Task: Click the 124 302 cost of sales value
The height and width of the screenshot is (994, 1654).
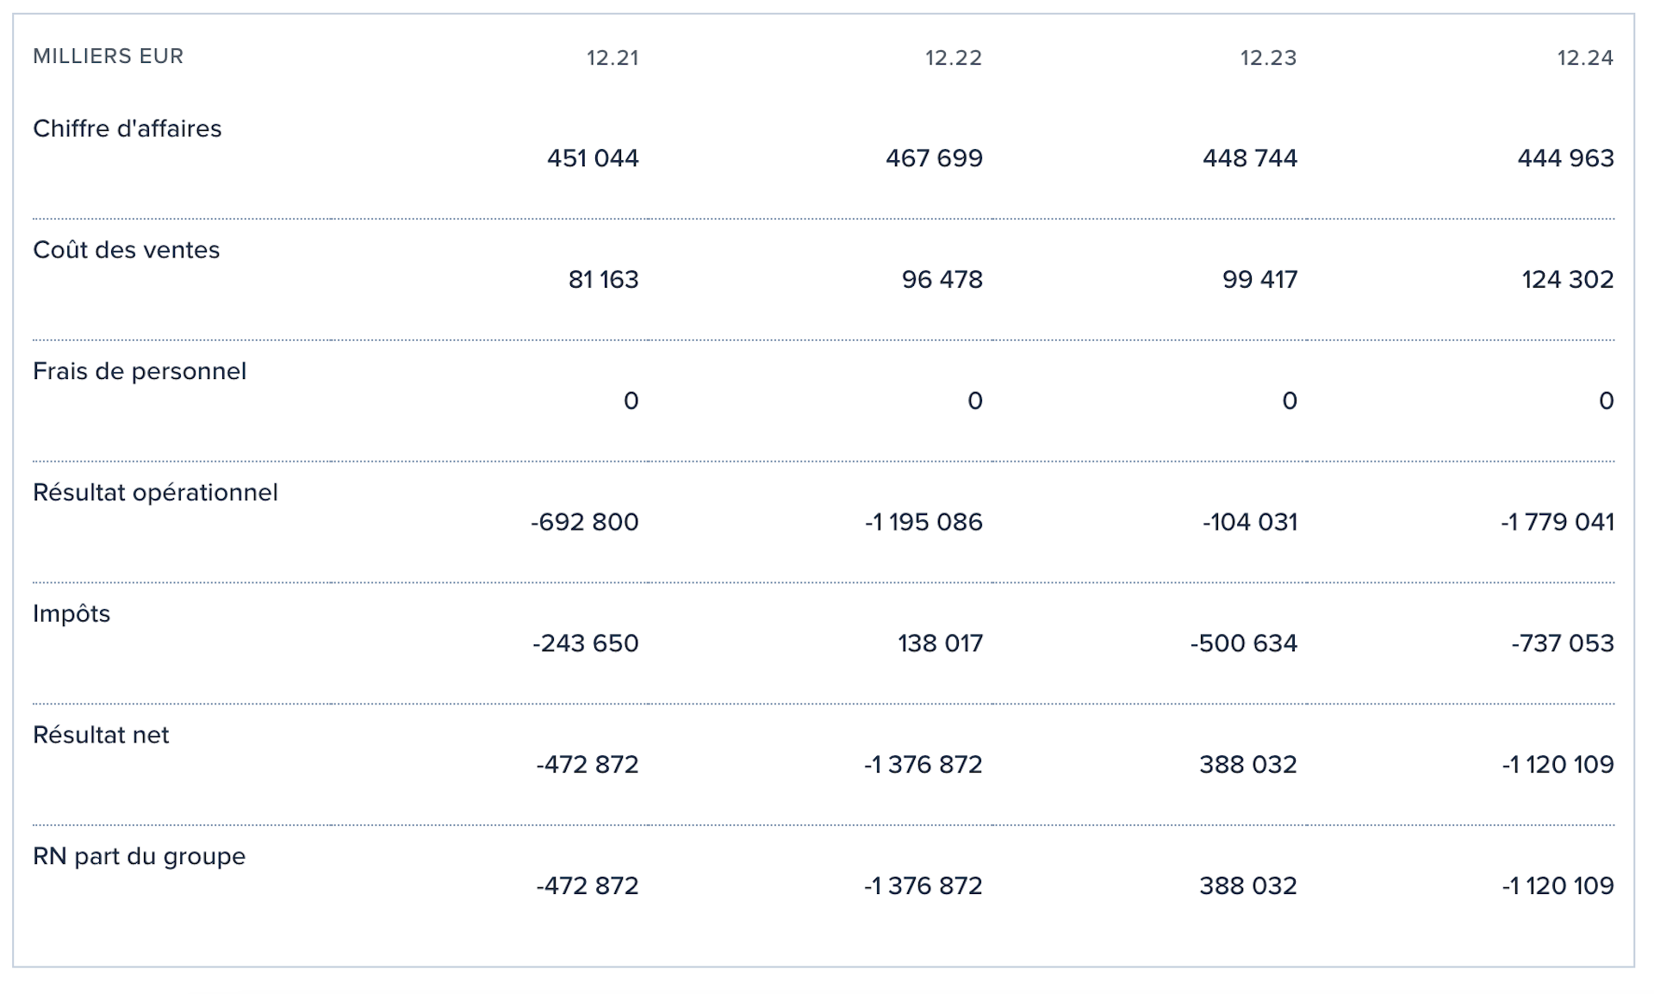Action: (1567, 280)
